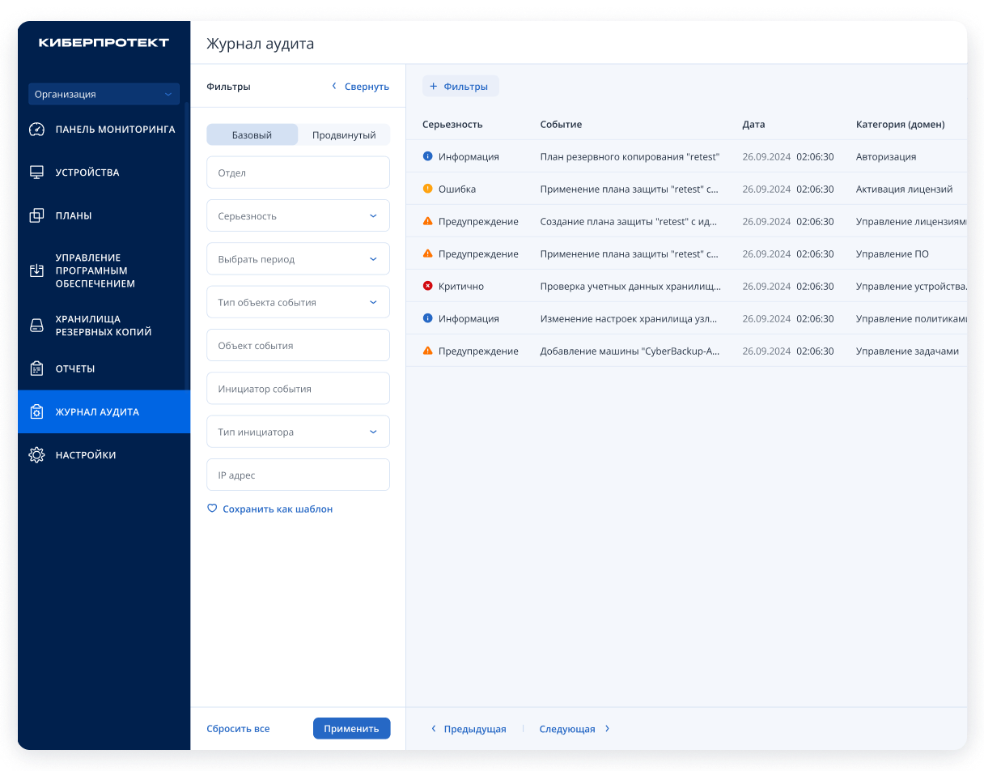This screenshot has width=984, height=771.
Task: Click the Применить button
Action: click(x=351, y=728)
